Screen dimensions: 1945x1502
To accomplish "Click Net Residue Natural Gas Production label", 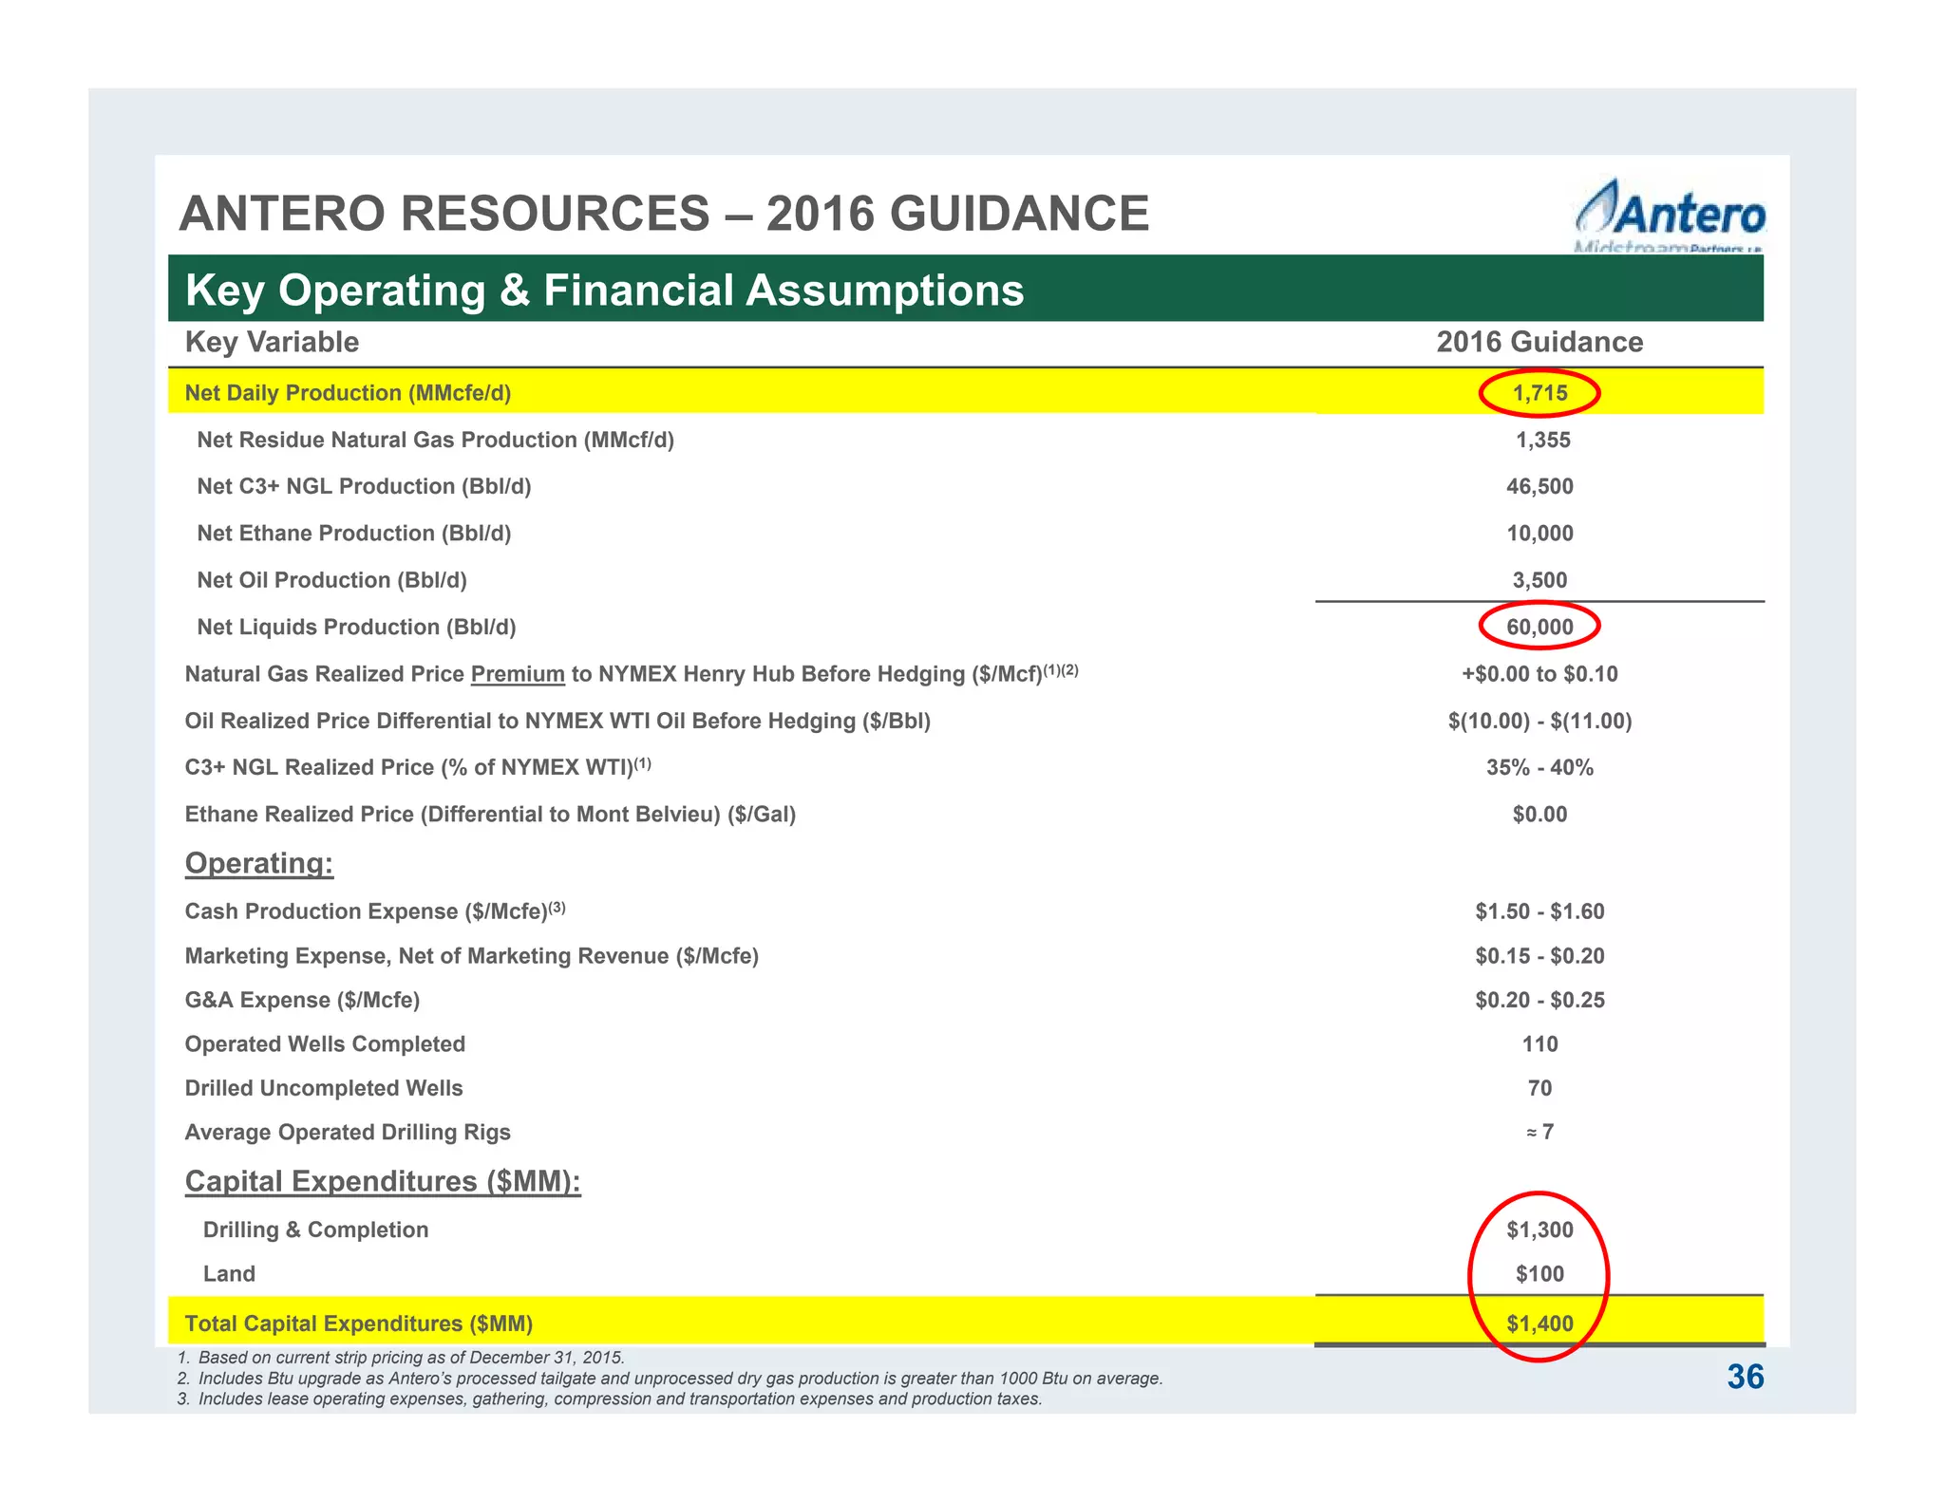I will [435, 440].
